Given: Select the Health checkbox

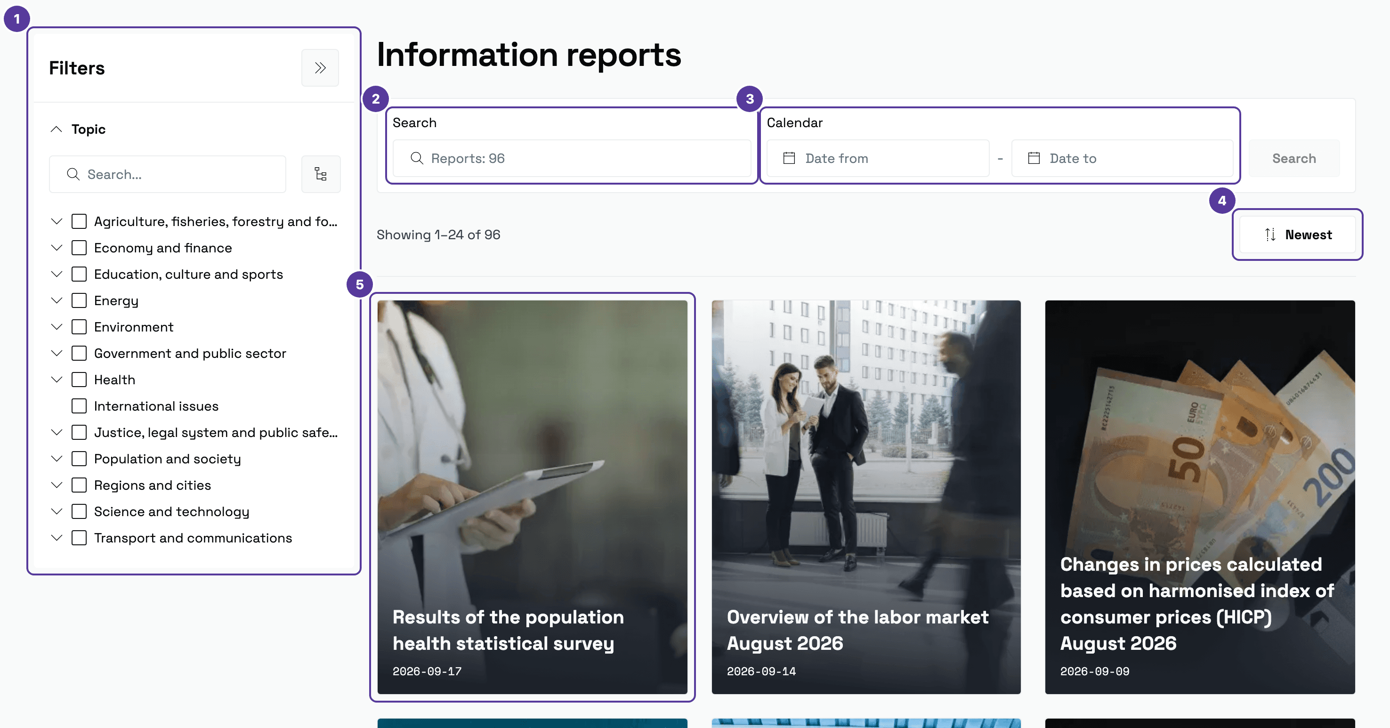Looking at the screenshot, I should pos(79,380).
